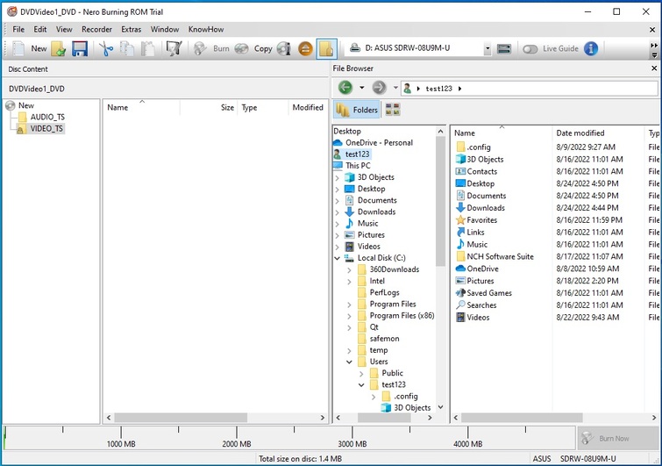The width and height of the screenshot is (662, 466).
Task: Open the Back history dropdown arrow
Action: pos(362,88)
